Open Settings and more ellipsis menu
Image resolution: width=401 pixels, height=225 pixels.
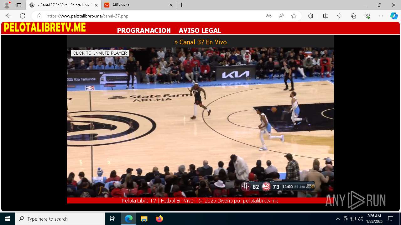click(x=381, y=16)
